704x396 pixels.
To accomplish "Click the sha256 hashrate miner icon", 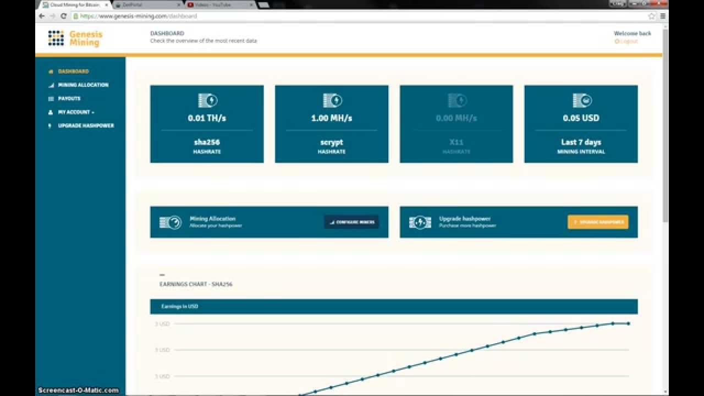I will pos(207,100).
